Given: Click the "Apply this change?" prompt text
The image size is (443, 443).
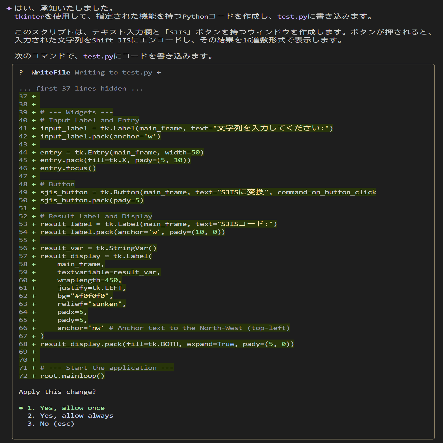Looking at the screenshot, I should point(57,392).
